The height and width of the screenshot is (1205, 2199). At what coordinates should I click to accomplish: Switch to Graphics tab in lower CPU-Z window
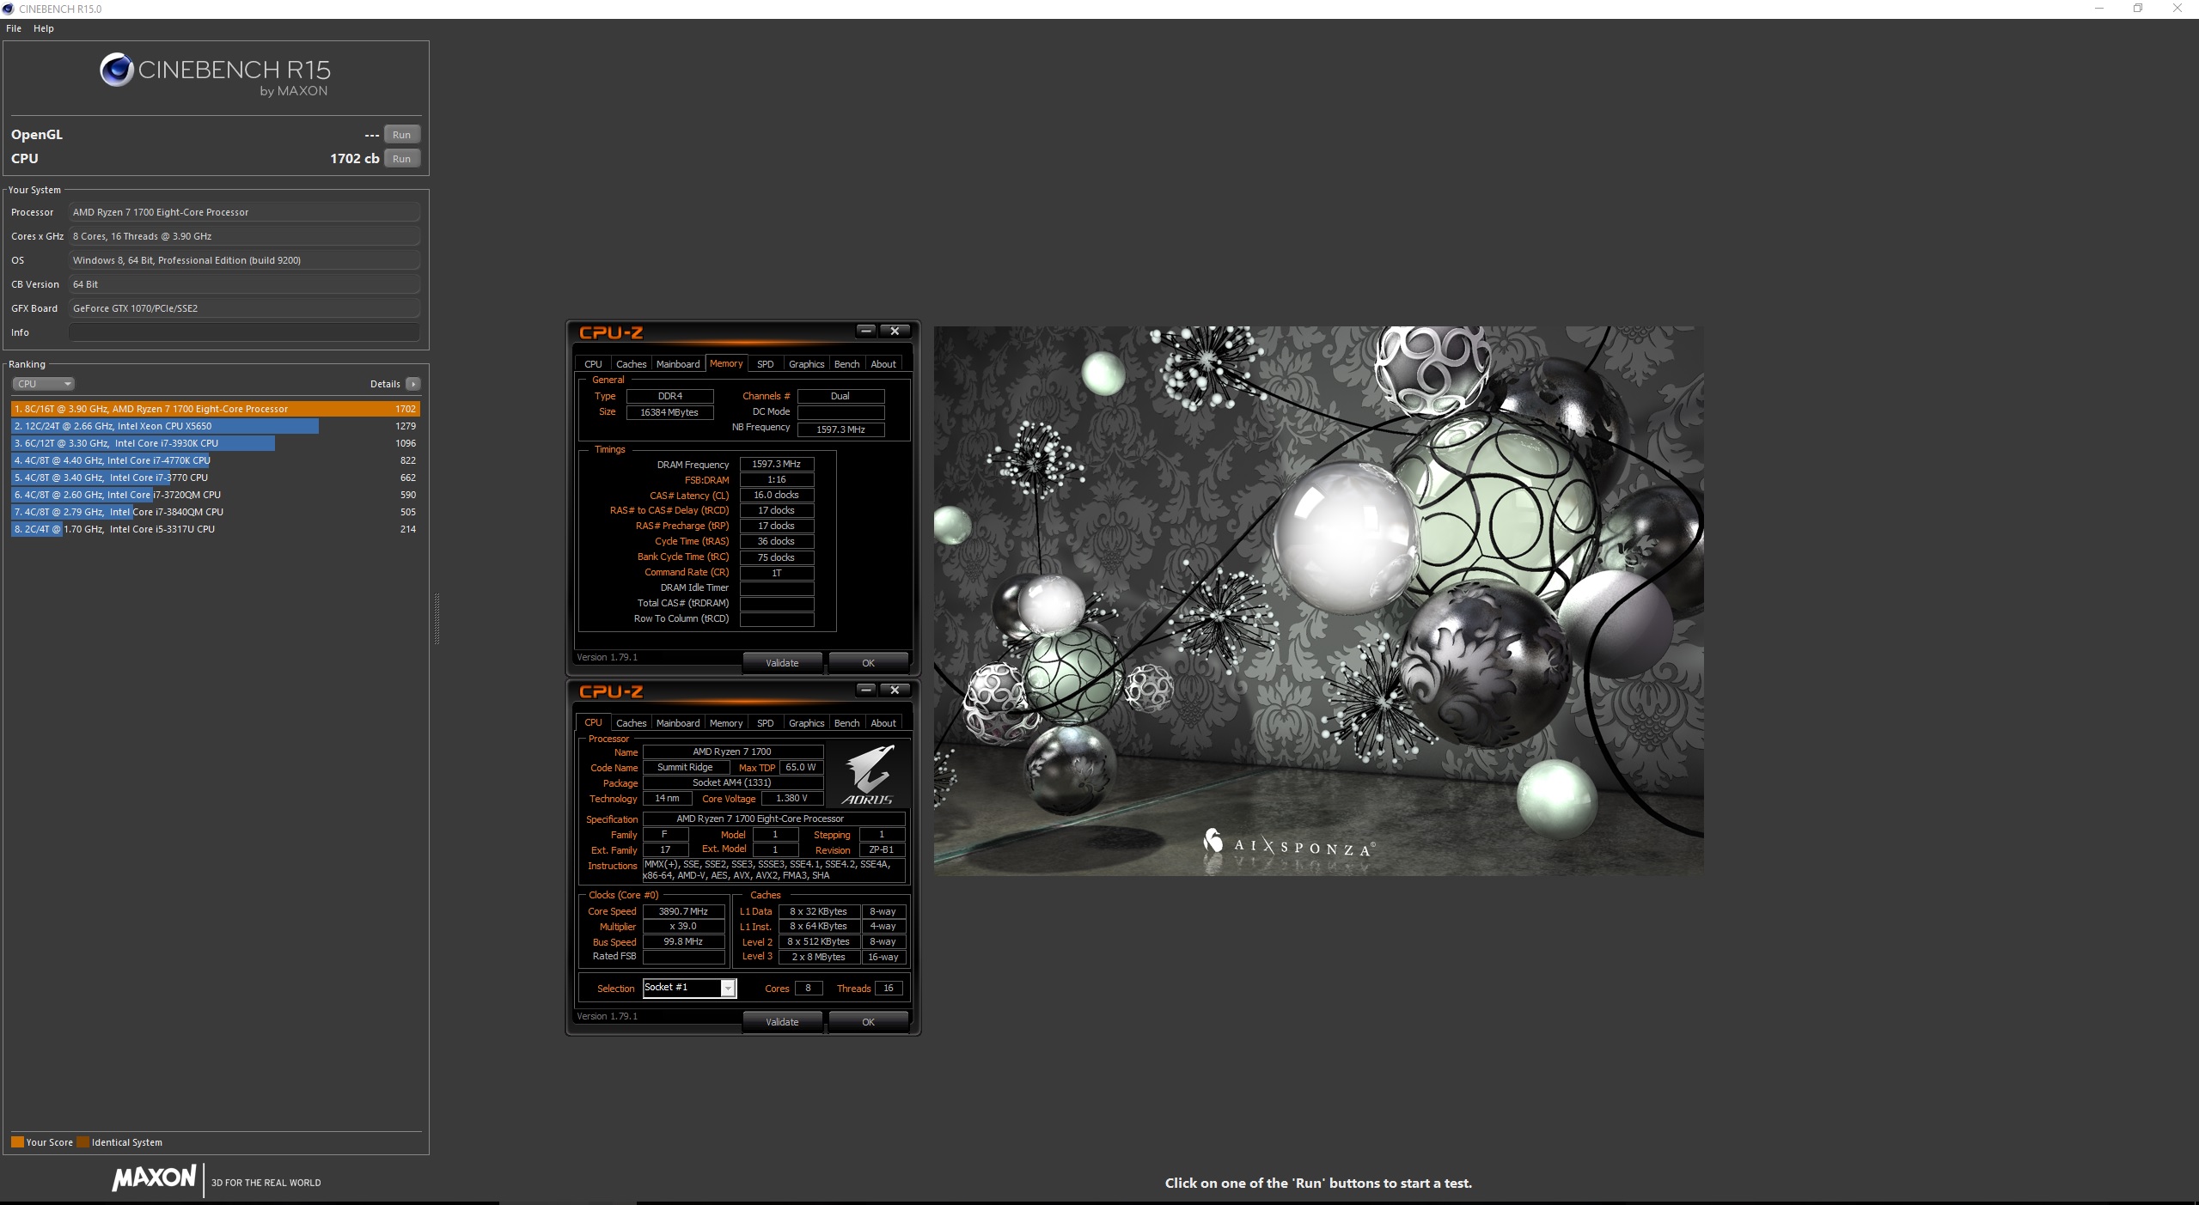point(806,723)
